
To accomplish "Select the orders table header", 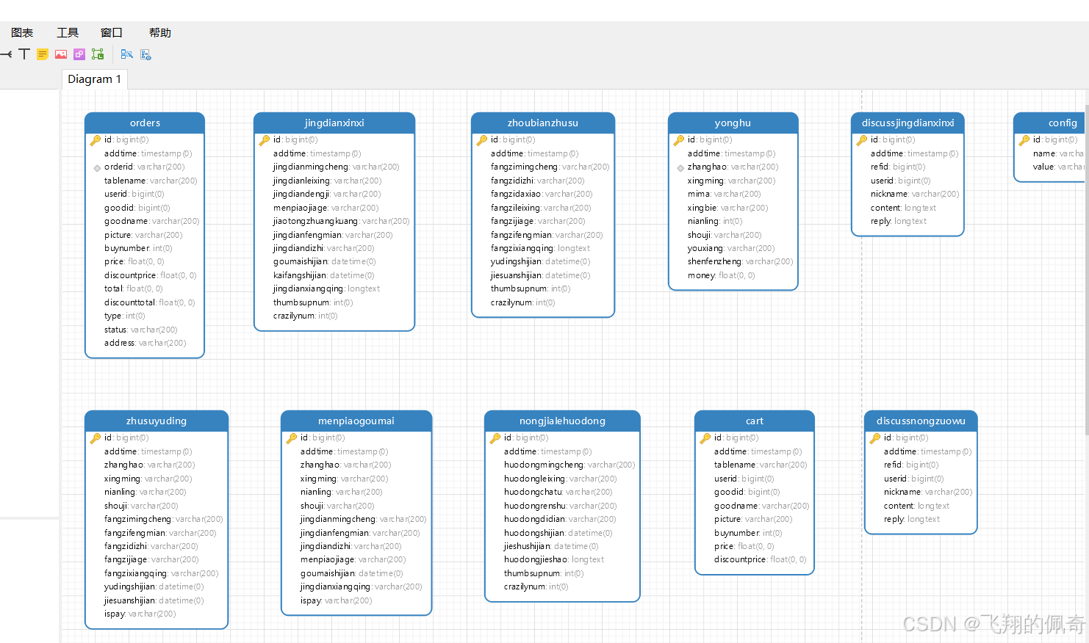I will click(x=145, y=123).
